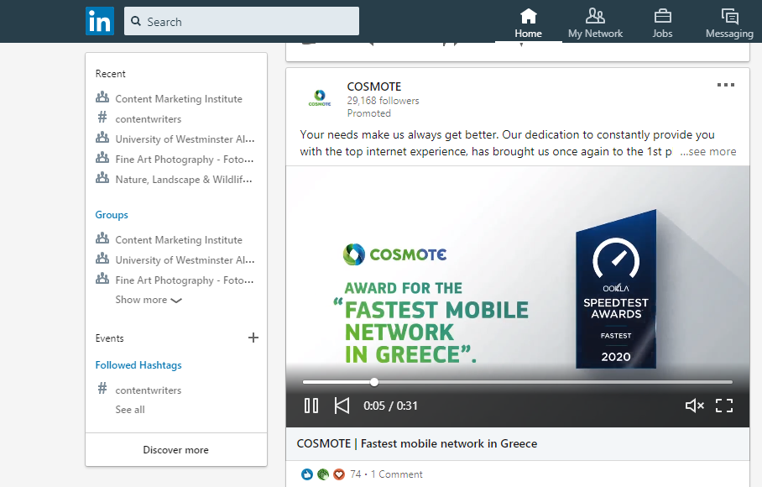The image size is (762, 487).
Task: Click the video time display 0:05 / 0:31
Action: 390,406
